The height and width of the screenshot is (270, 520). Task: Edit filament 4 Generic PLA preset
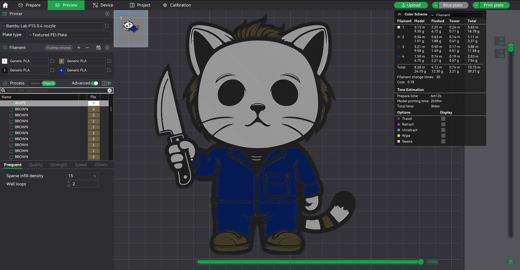click(x=109, y=70)
